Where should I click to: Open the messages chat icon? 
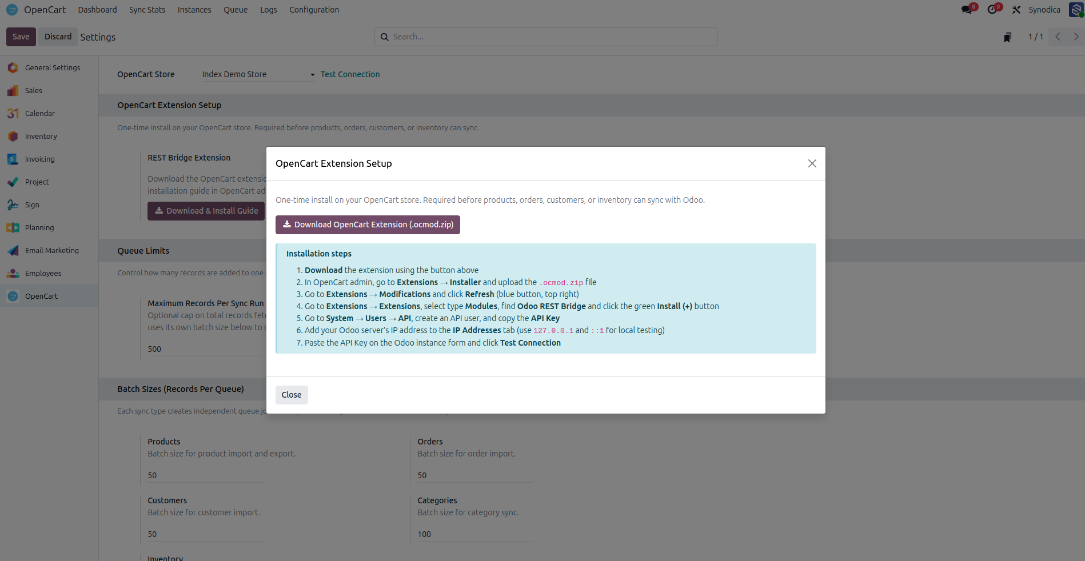[967, 10]
